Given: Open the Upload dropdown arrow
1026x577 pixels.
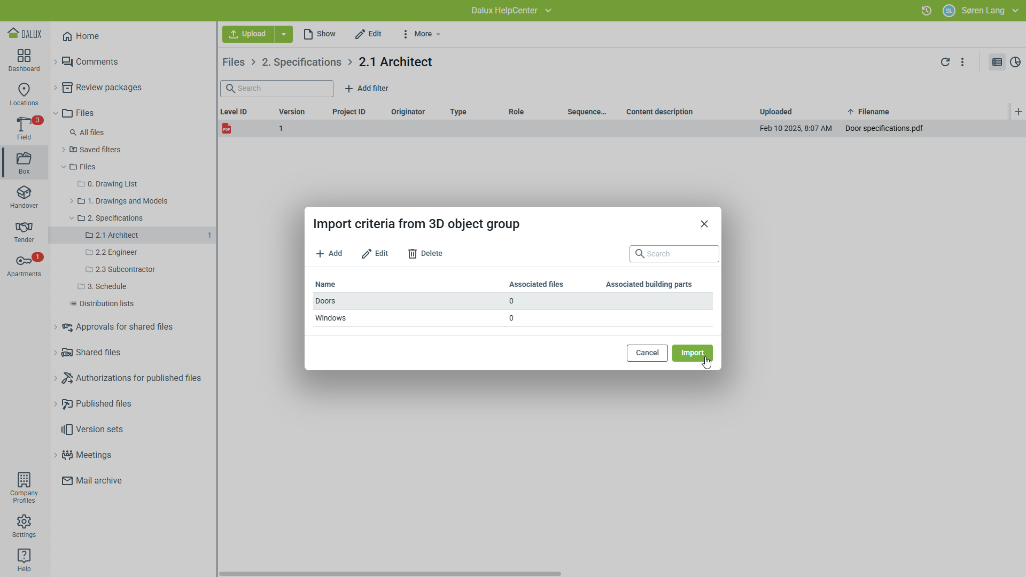Looking at the screenshot, I should pos(284,34).
